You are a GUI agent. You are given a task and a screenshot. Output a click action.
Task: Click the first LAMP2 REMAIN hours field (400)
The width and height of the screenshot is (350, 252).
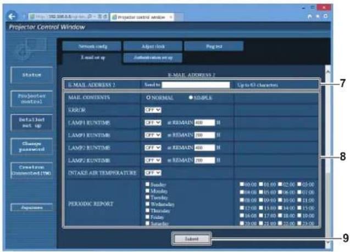(204, 148)
